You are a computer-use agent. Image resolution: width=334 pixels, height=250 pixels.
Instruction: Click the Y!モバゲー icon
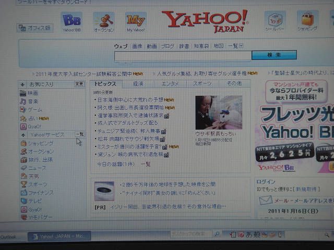pos(24,217)
